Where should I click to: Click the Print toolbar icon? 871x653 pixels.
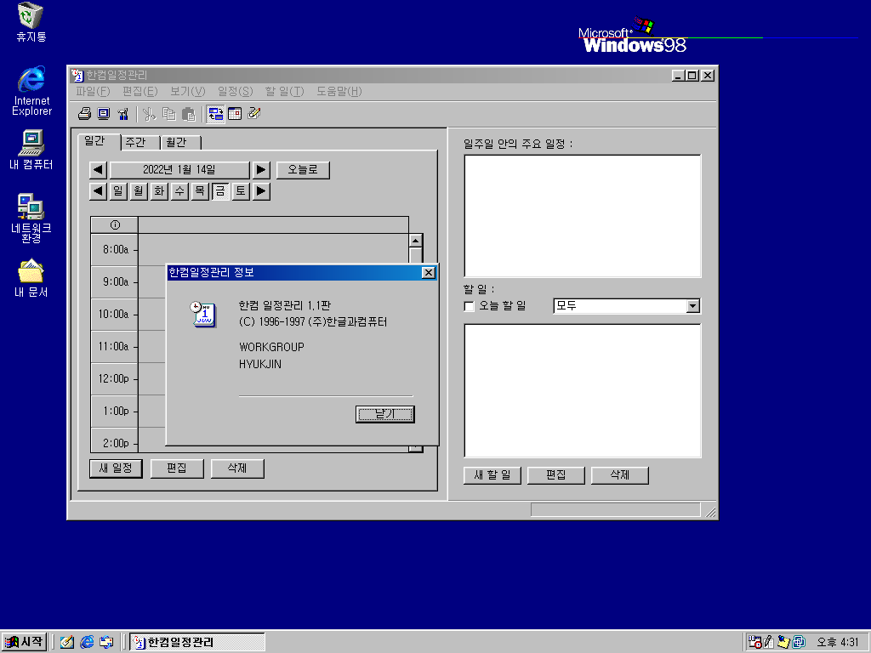84,114
